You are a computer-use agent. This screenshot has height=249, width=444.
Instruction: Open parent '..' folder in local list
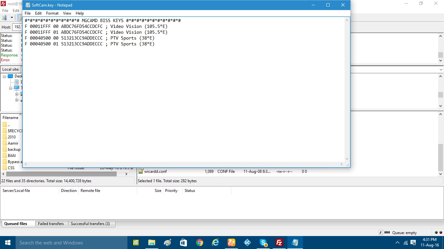pyautogui.click(x=9, y=125)
